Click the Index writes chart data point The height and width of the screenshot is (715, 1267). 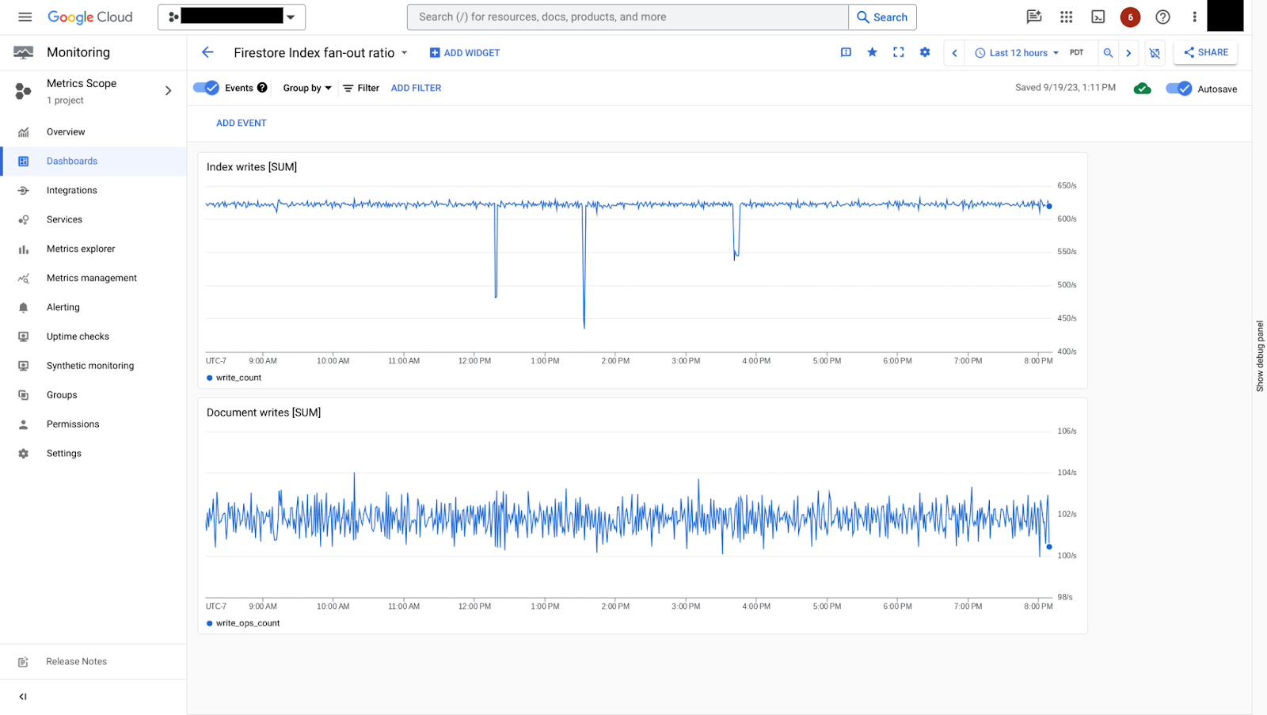point(1049,206)
